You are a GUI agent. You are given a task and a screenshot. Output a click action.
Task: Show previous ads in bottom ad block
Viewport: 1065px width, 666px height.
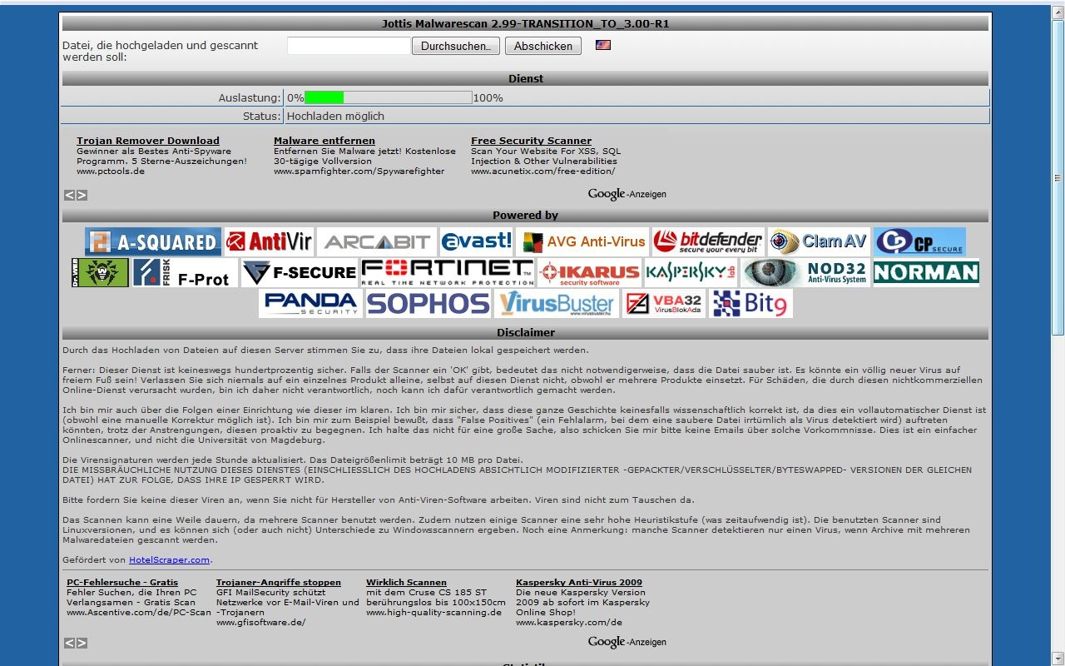(x=70, y=643)
